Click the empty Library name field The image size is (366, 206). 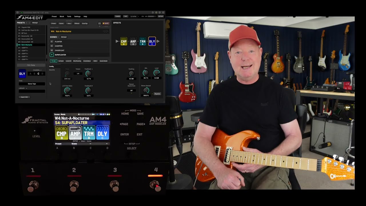tap(32, 91)
